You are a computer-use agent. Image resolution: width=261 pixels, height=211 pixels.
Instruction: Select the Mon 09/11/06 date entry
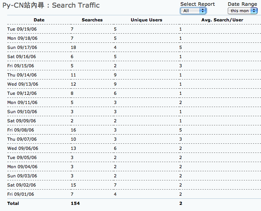coord(22,102)
